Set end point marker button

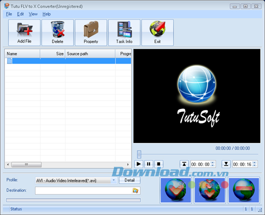(x=226, y=164)
